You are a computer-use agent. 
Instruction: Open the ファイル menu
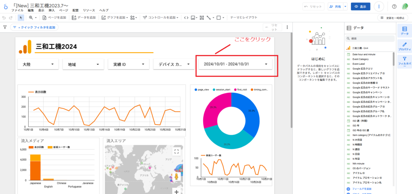[17, 10]
